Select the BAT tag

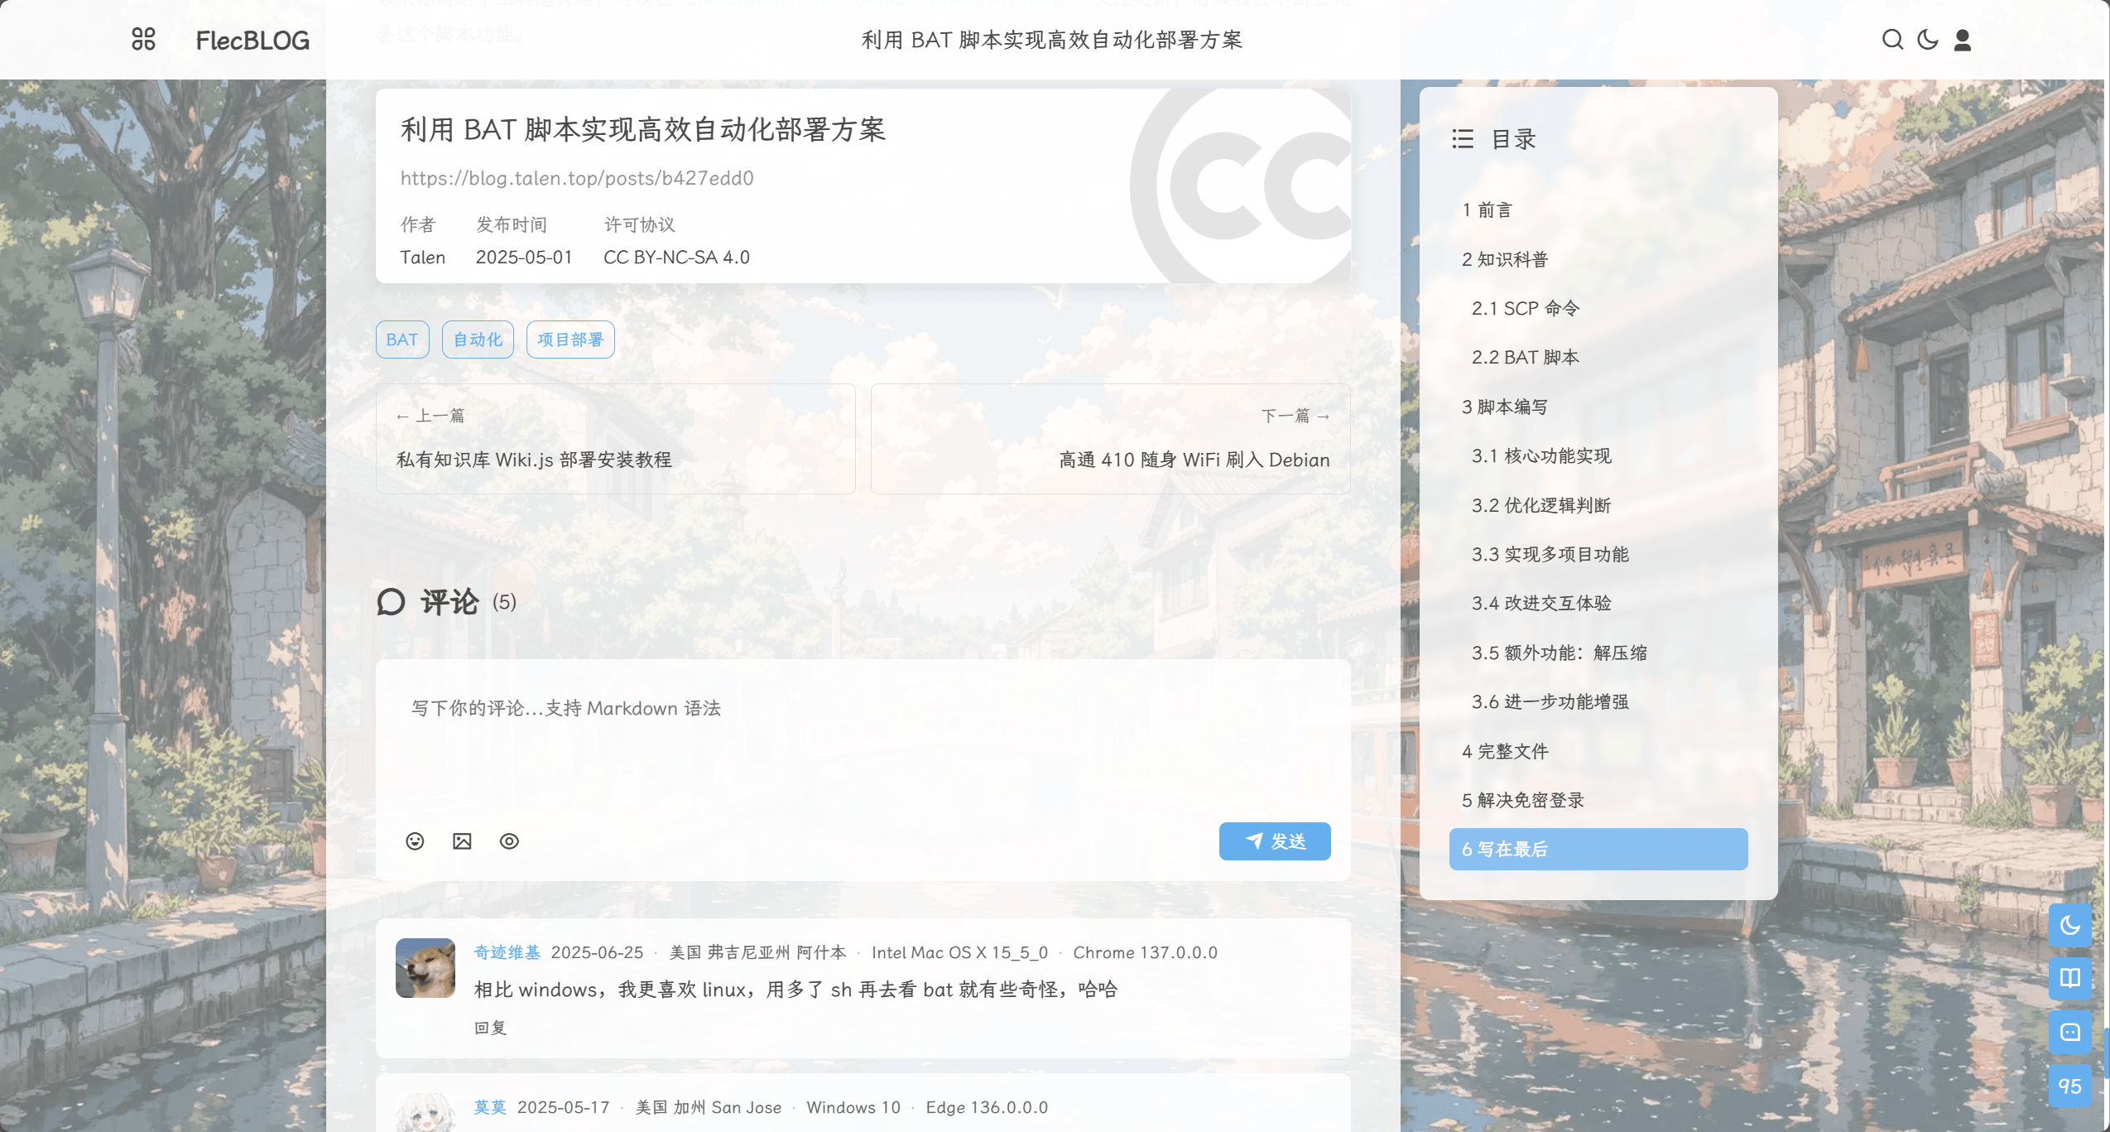click(401, 340)
